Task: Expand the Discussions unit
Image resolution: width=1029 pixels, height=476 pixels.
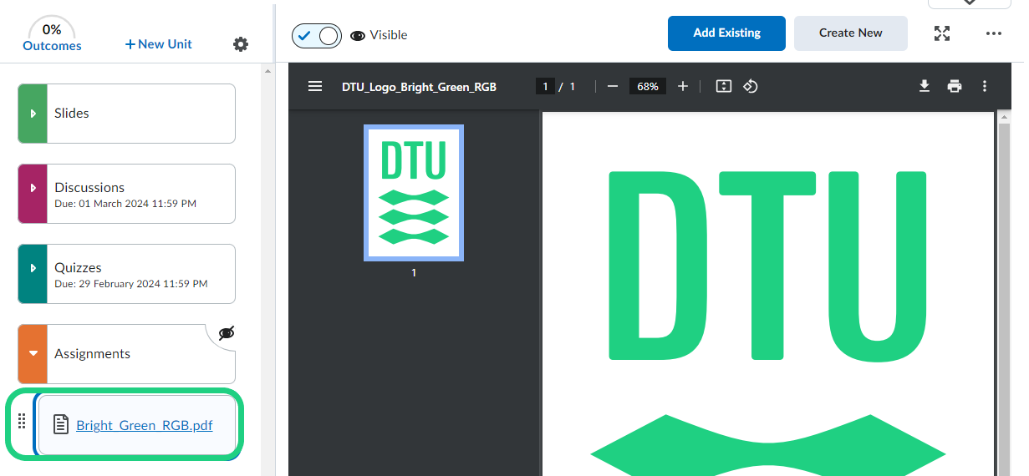Action: click(33, 194)
